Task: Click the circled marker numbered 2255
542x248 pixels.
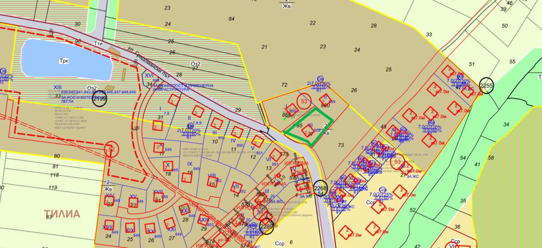Action: coord(486,86)
